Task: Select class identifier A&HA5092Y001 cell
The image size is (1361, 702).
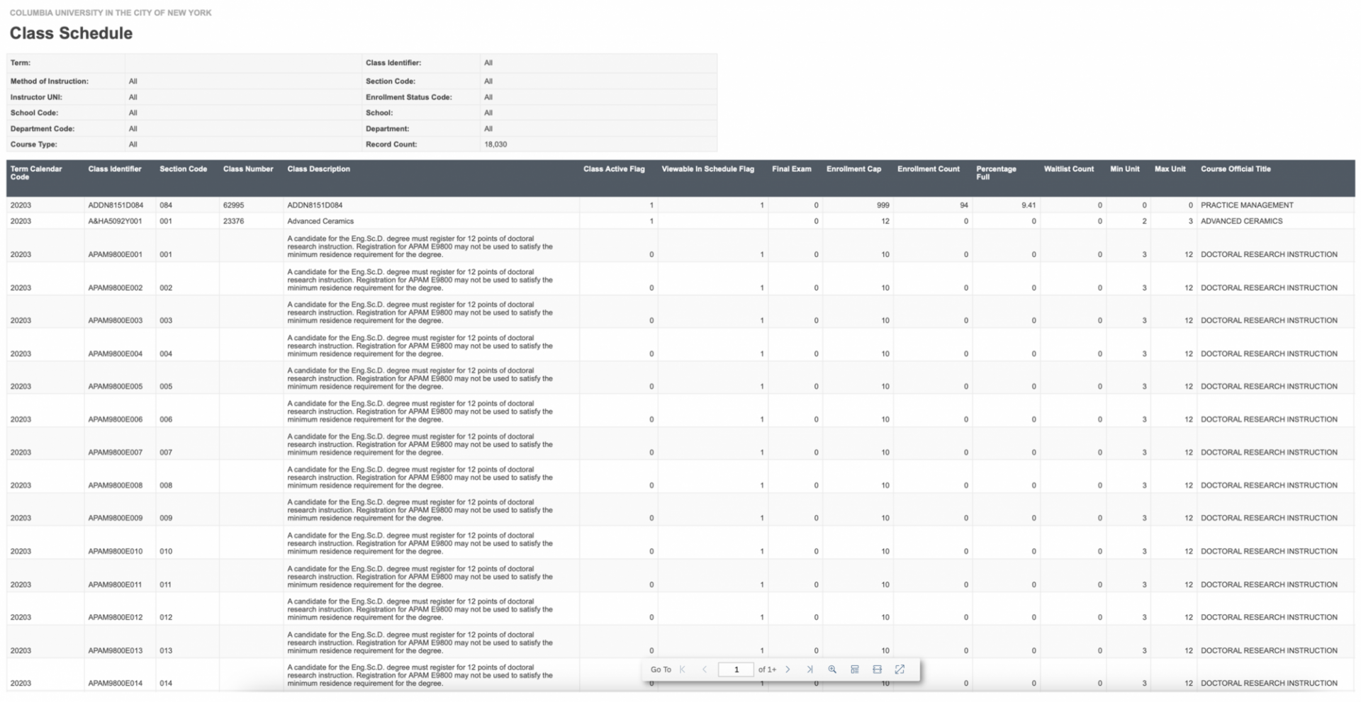Action: pyautogui.click(x=115, y=221)
